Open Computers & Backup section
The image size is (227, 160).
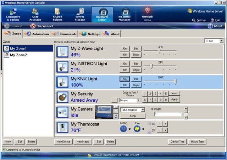point(13,15)
